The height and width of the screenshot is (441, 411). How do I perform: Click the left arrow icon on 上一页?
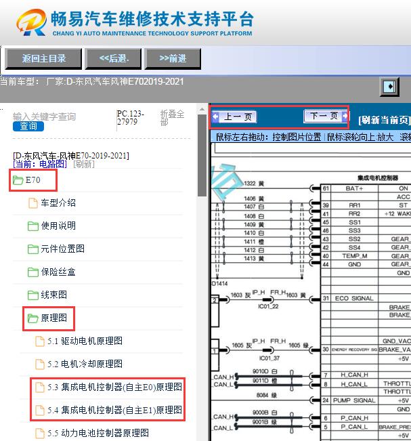pyautogui.click(x=216, y=117)
